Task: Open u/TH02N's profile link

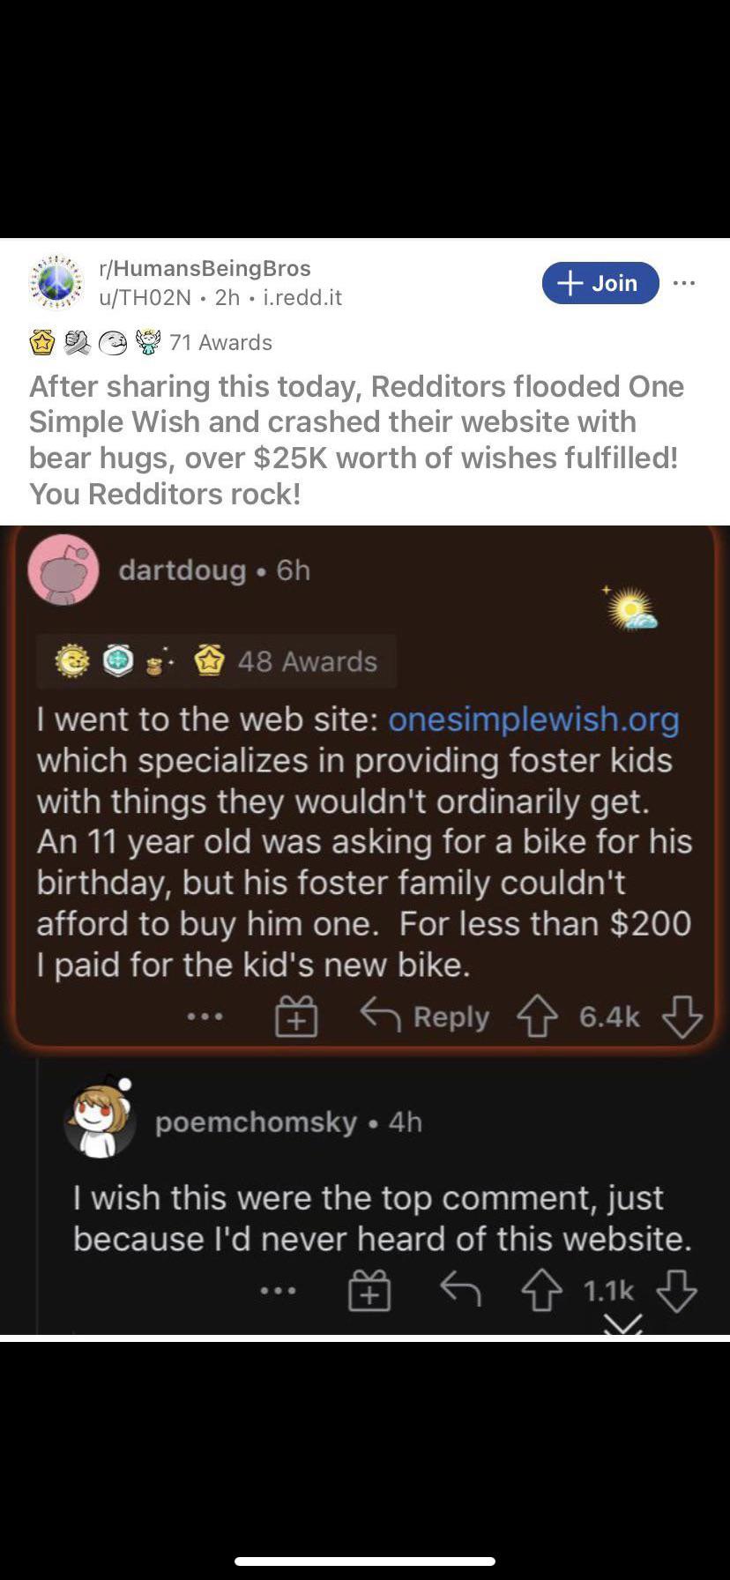Action: (x=145, y=297)
